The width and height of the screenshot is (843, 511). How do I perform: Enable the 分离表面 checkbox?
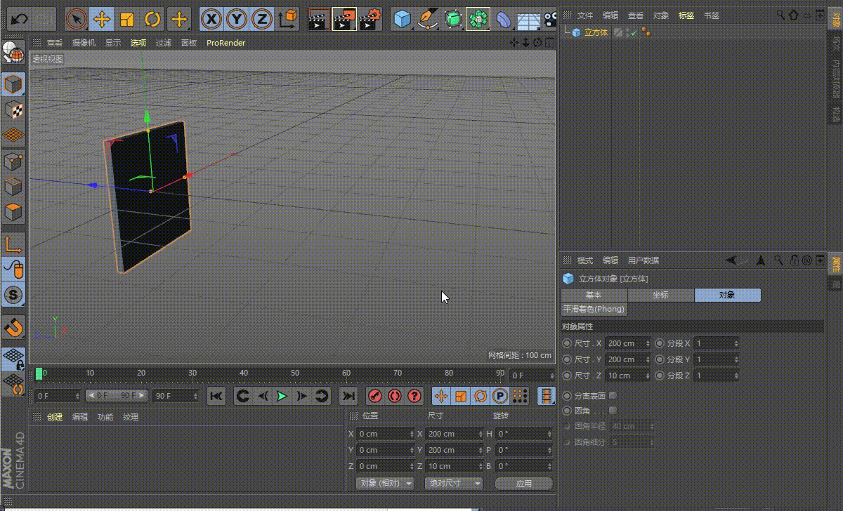click(612, 394)
